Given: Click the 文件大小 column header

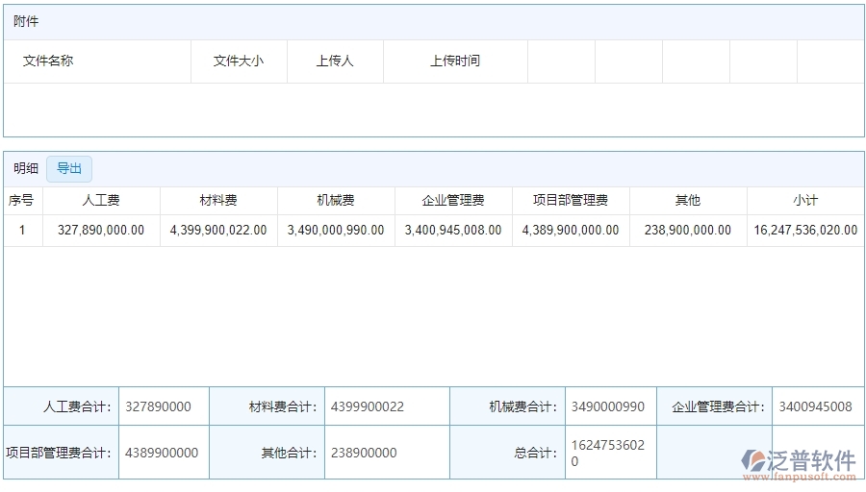Looking at the screenshot, I should tap(239, 61).
